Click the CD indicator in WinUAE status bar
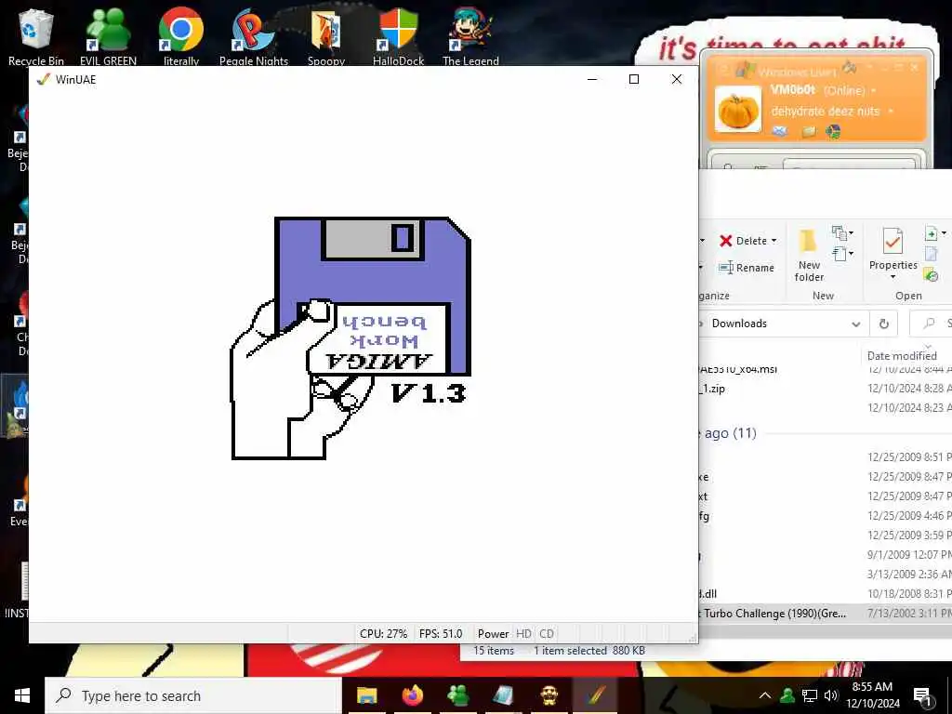This screenshot has height=714, width=952. point(547,634)
